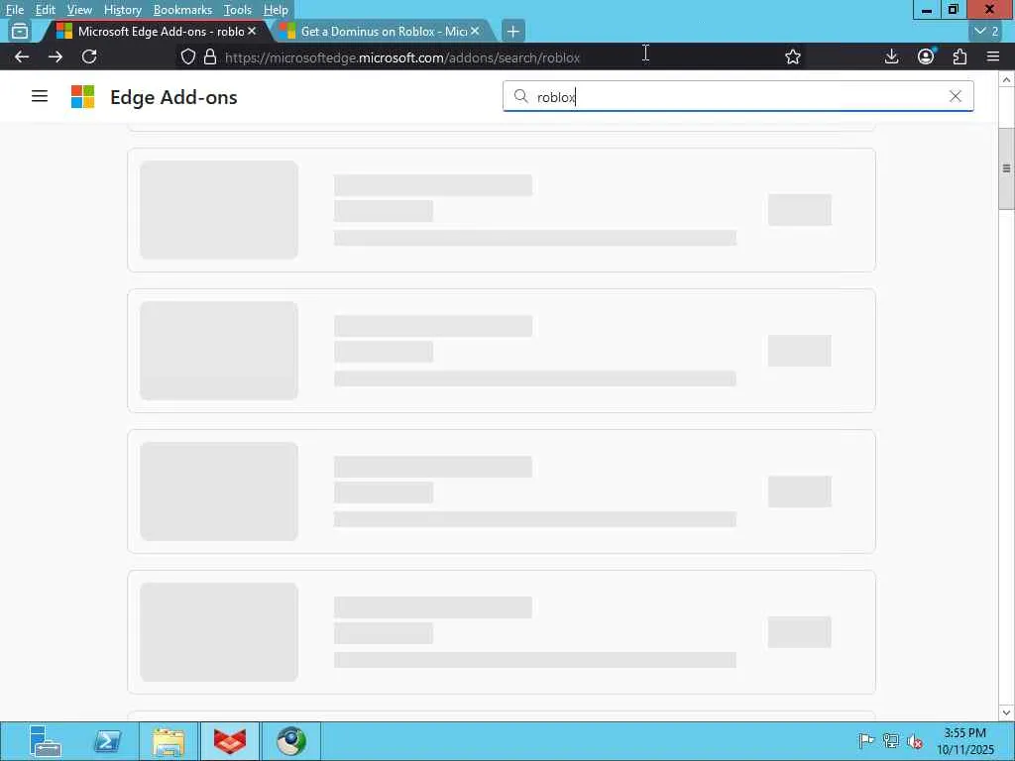
Task: Open File Explorer from taskbar
Action: pos(169,741)
